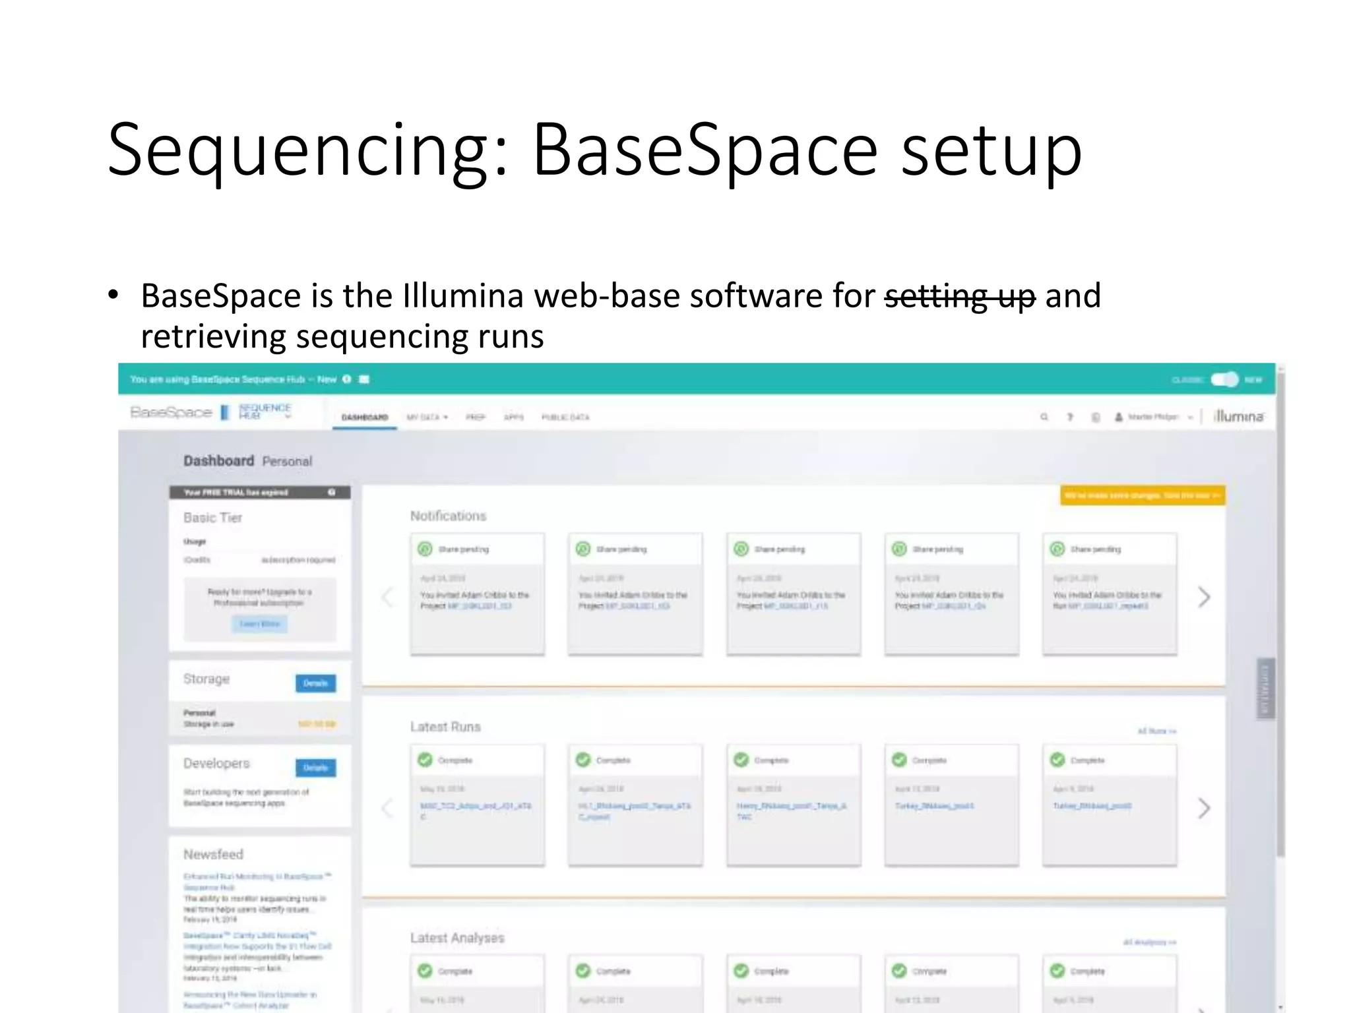The height and width of the screenshot is (1013, 1351).
Task: Open the HL1_RNAseq_pool2 run link
Action: coord(635,811)
